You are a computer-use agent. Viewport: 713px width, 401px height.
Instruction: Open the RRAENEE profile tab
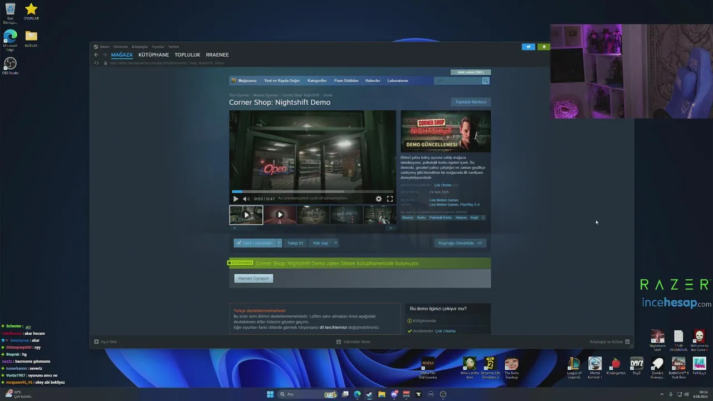point(217,55)
